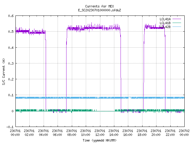Screen dimensions: 190x143
Task: Click the LCL41A legend label
Action: point(165,19)
